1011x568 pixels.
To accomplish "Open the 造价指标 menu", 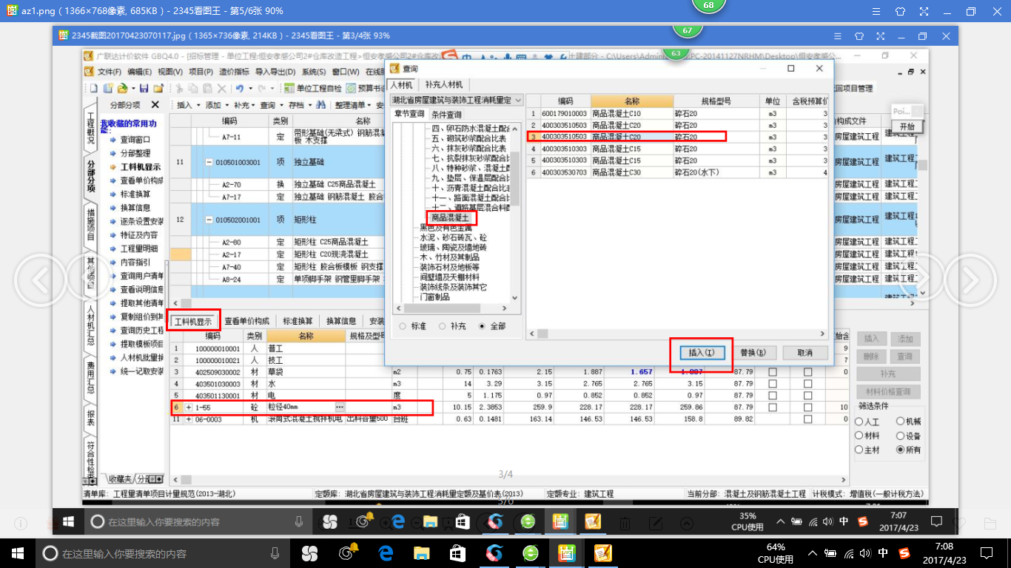I will pos(234,72).
